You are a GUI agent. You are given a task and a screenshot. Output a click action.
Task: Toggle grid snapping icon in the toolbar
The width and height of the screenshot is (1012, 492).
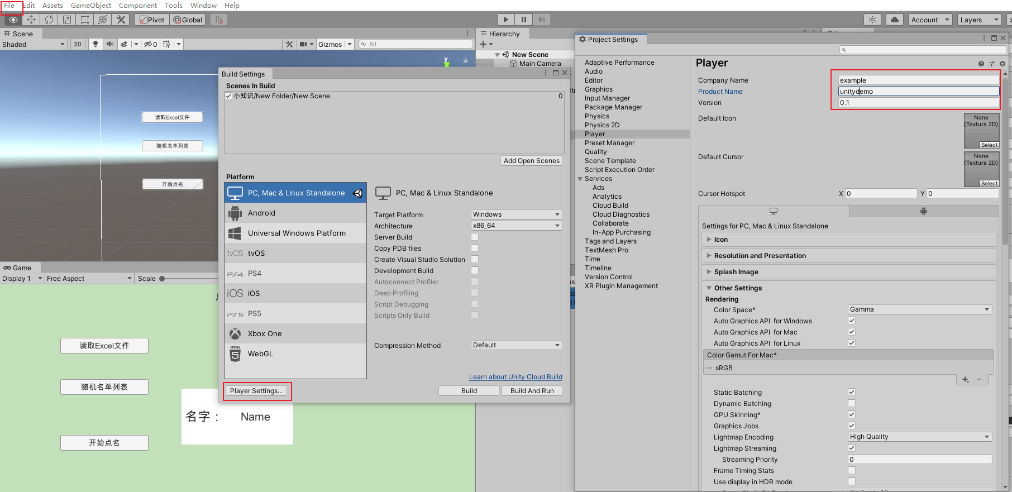[x=219, y=20]
